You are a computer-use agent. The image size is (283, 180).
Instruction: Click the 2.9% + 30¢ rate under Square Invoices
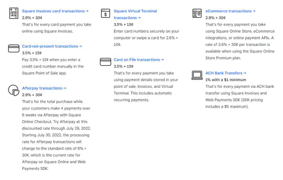pos(32,18)
